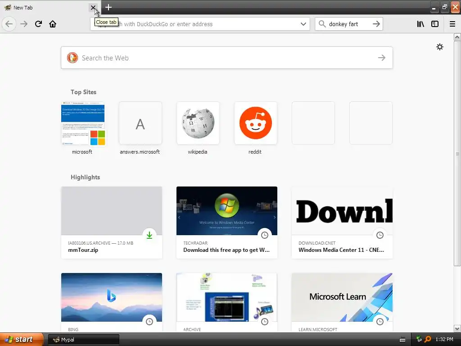The image size is (461, 346).
Task: Click the Top Sites heading
Action: 83,92
